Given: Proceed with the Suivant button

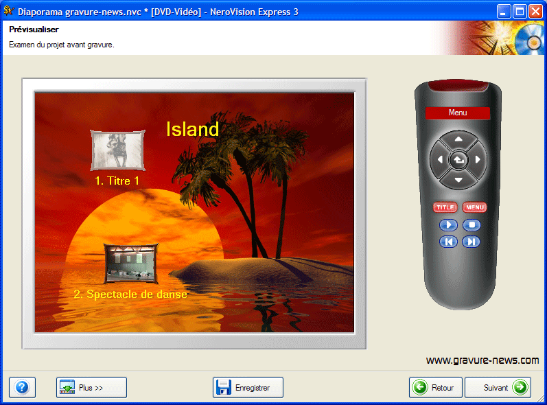Looking at the screenshot, I should point(498,387).
